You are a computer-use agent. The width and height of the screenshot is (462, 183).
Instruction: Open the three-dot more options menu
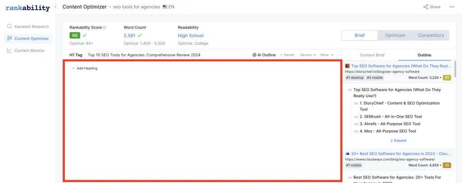(x=452, y=7)
